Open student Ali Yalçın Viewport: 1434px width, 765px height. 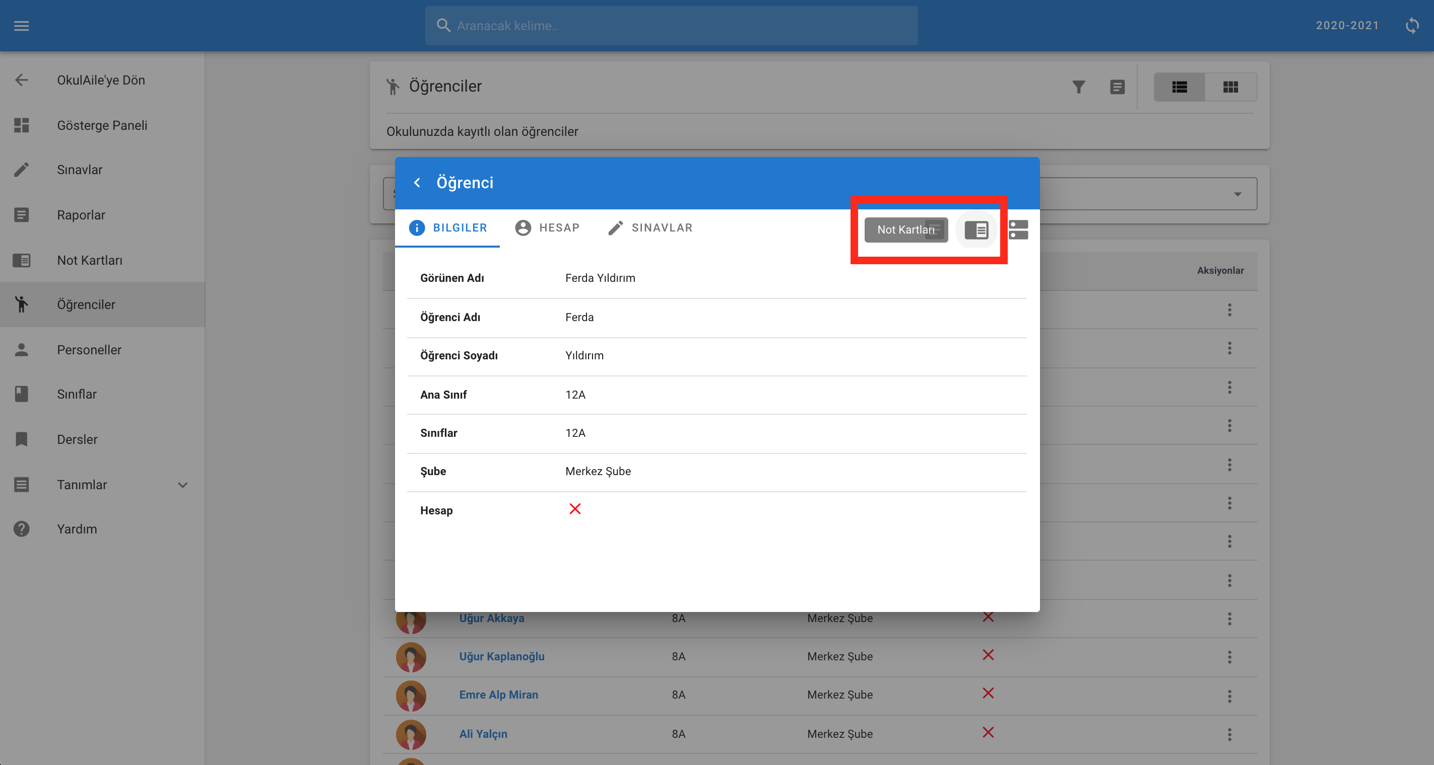pyautogui.click(x=483, y=734)
